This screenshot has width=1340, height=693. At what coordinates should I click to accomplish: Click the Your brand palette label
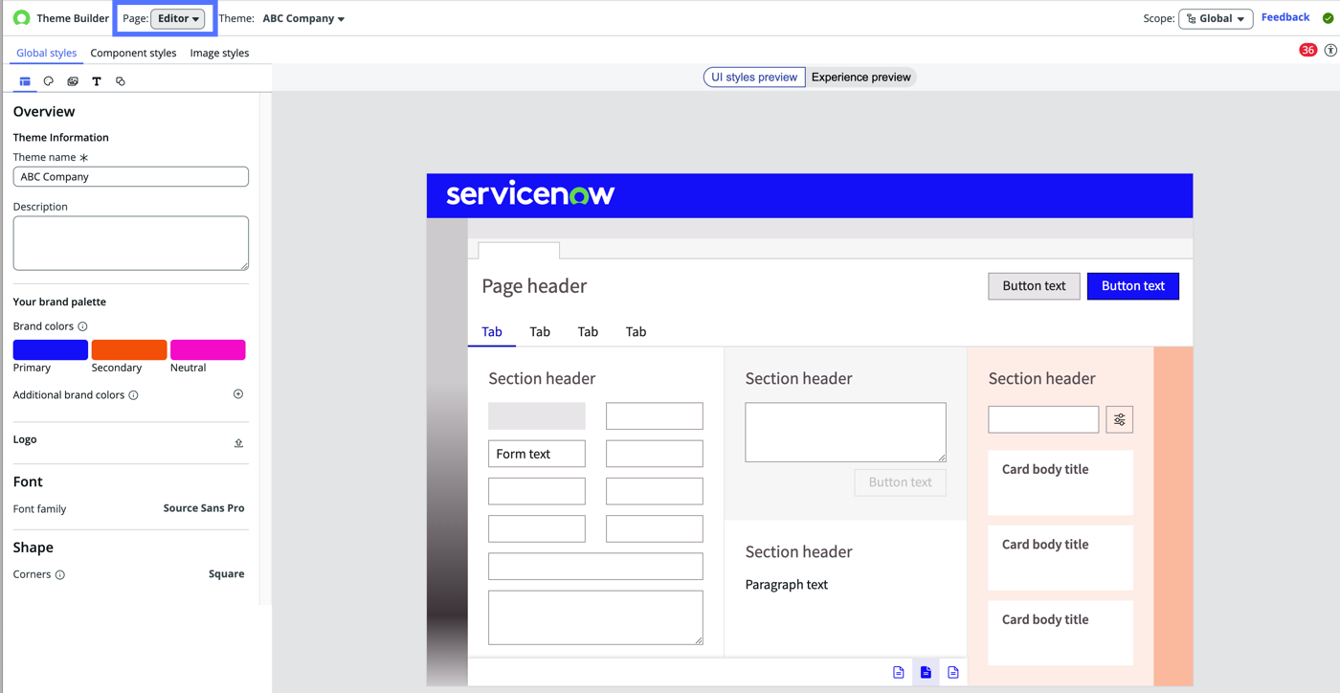[x=59, y=302]
